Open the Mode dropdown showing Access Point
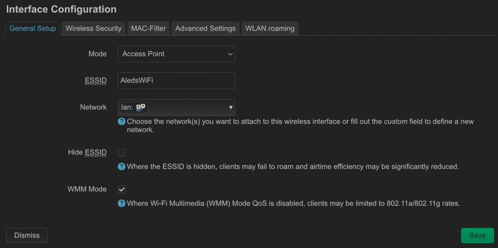Viewport: 498px width, 248px height. pyautogui.click(x=176, y=54)
